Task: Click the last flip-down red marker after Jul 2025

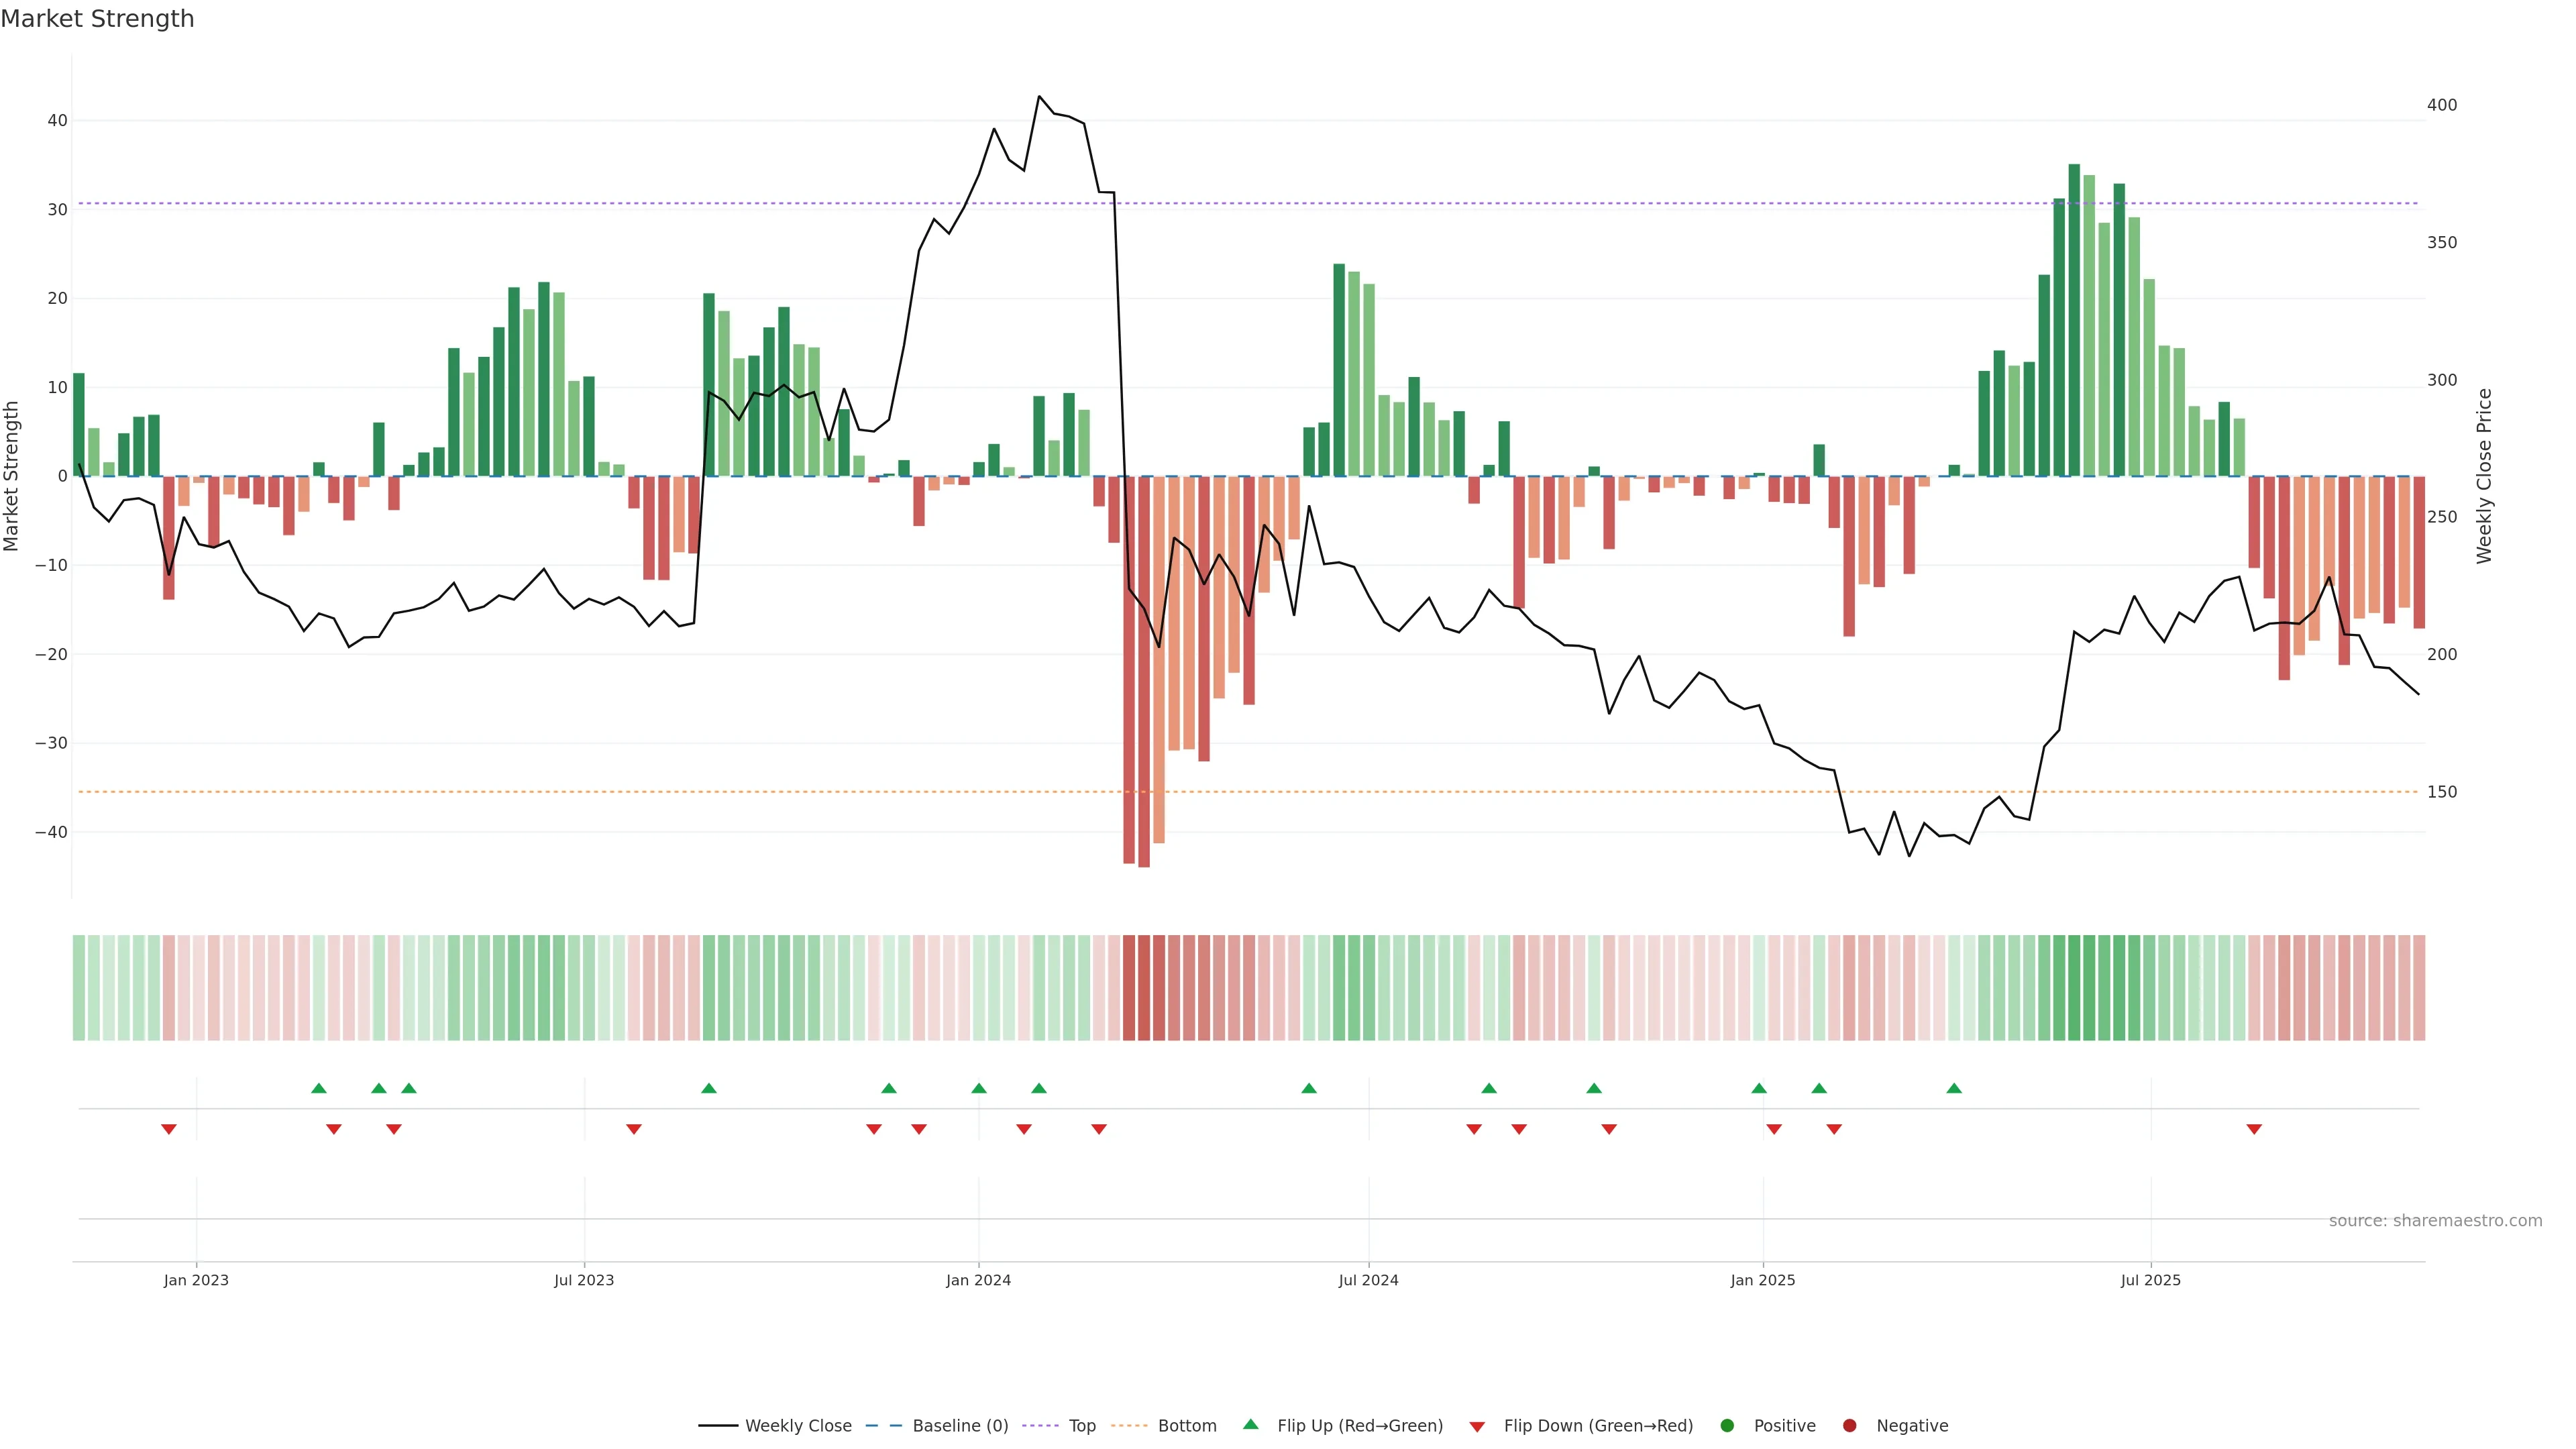Action: (x=2254, y=1129)
